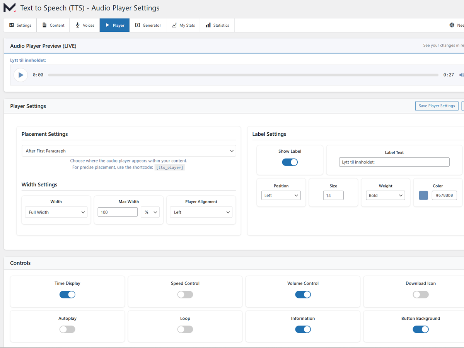Viewport: 464px width, 348px height.
Task: Disable the Information toggle
Action: tap(303, 329)
